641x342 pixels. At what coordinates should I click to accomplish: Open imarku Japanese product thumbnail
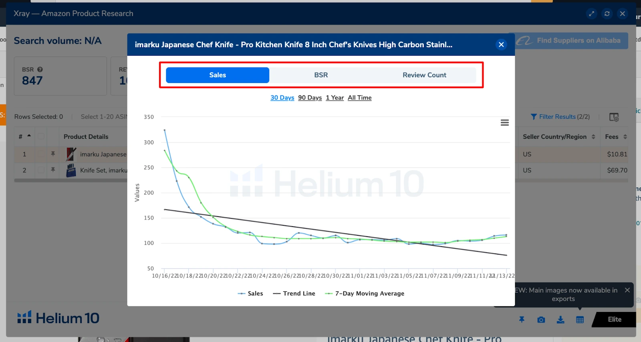(71, 154)
